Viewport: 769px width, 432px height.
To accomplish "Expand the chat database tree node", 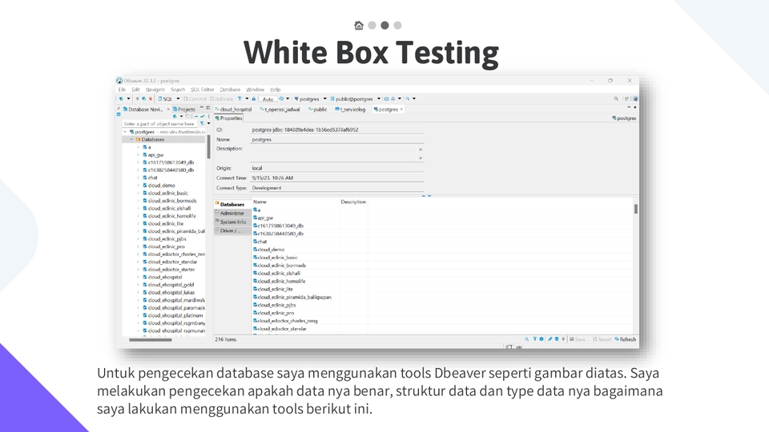I will (138, 178).
